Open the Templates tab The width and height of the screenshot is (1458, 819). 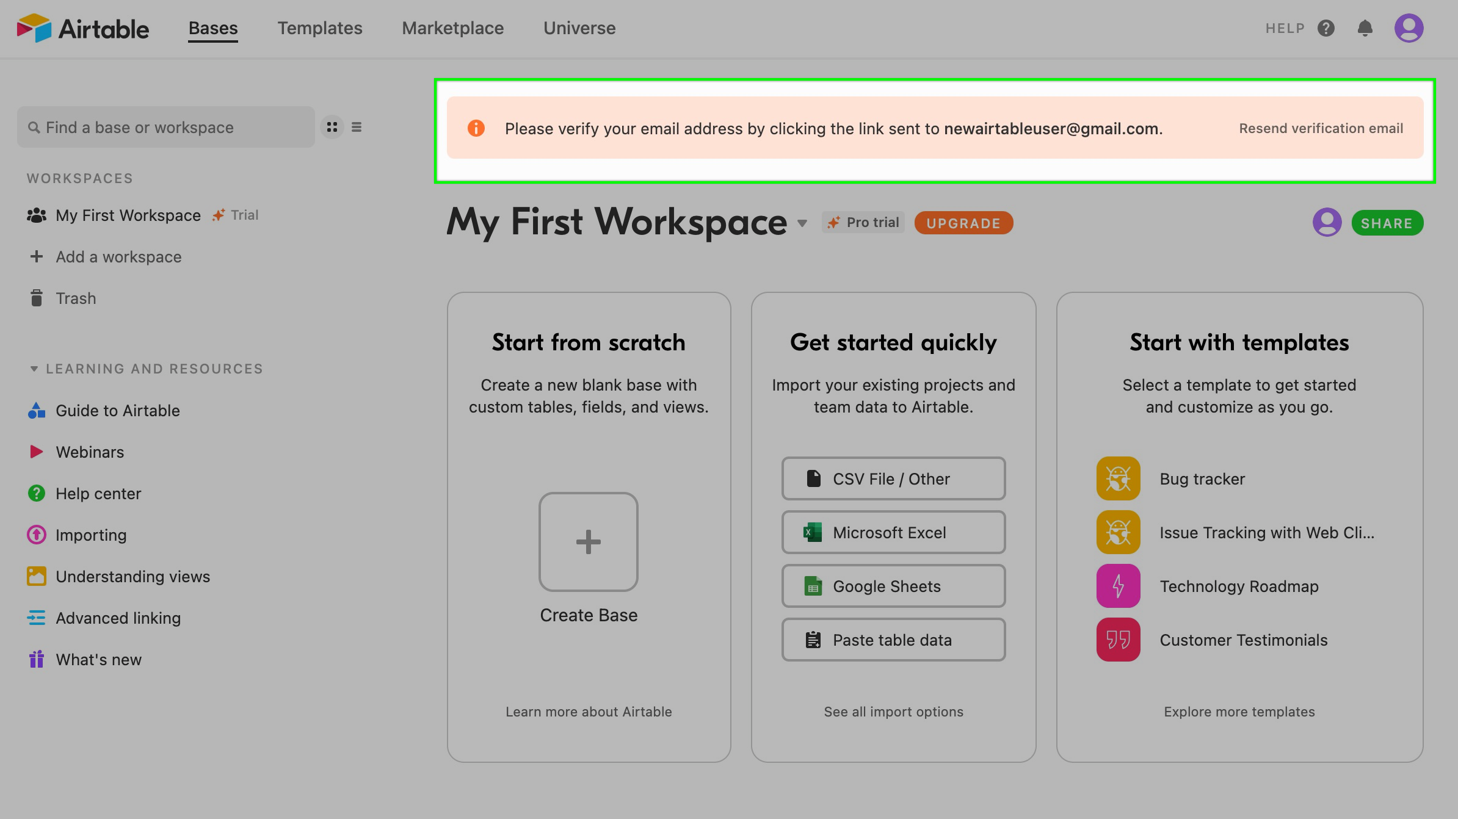click(320, 28)
